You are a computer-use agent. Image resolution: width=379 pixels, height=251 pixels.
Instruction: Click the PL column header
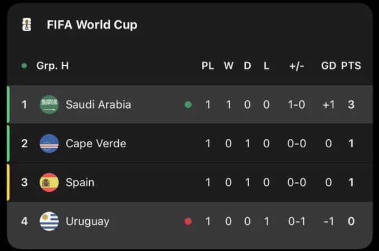(x=208, y=66)
